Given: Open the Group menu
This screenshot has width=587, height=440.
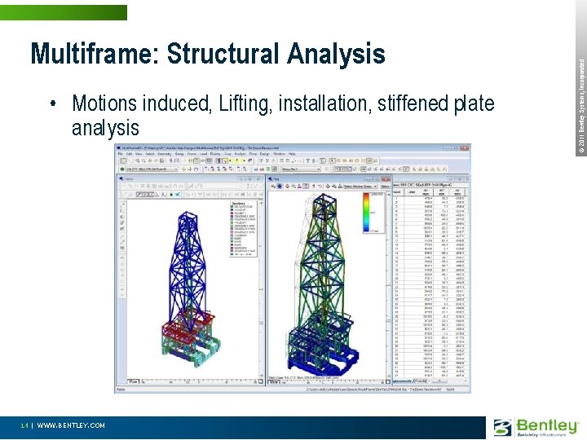Looking at the screenshot, I should 179,154.
